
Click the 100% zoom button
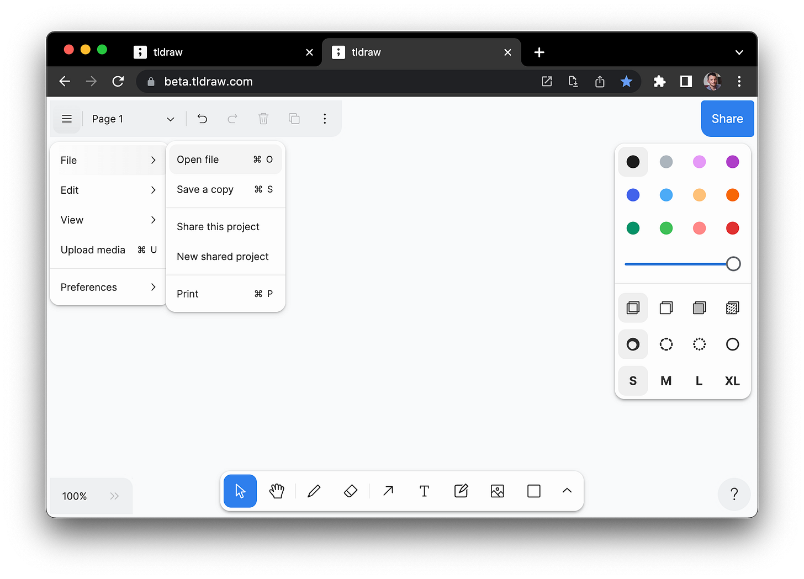(75, 496)
